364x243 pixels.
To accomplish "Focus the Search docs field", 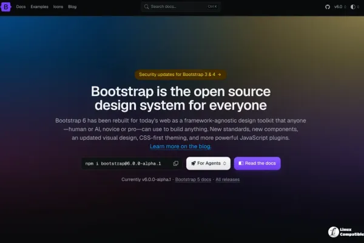I will click(x=181, y=7).
